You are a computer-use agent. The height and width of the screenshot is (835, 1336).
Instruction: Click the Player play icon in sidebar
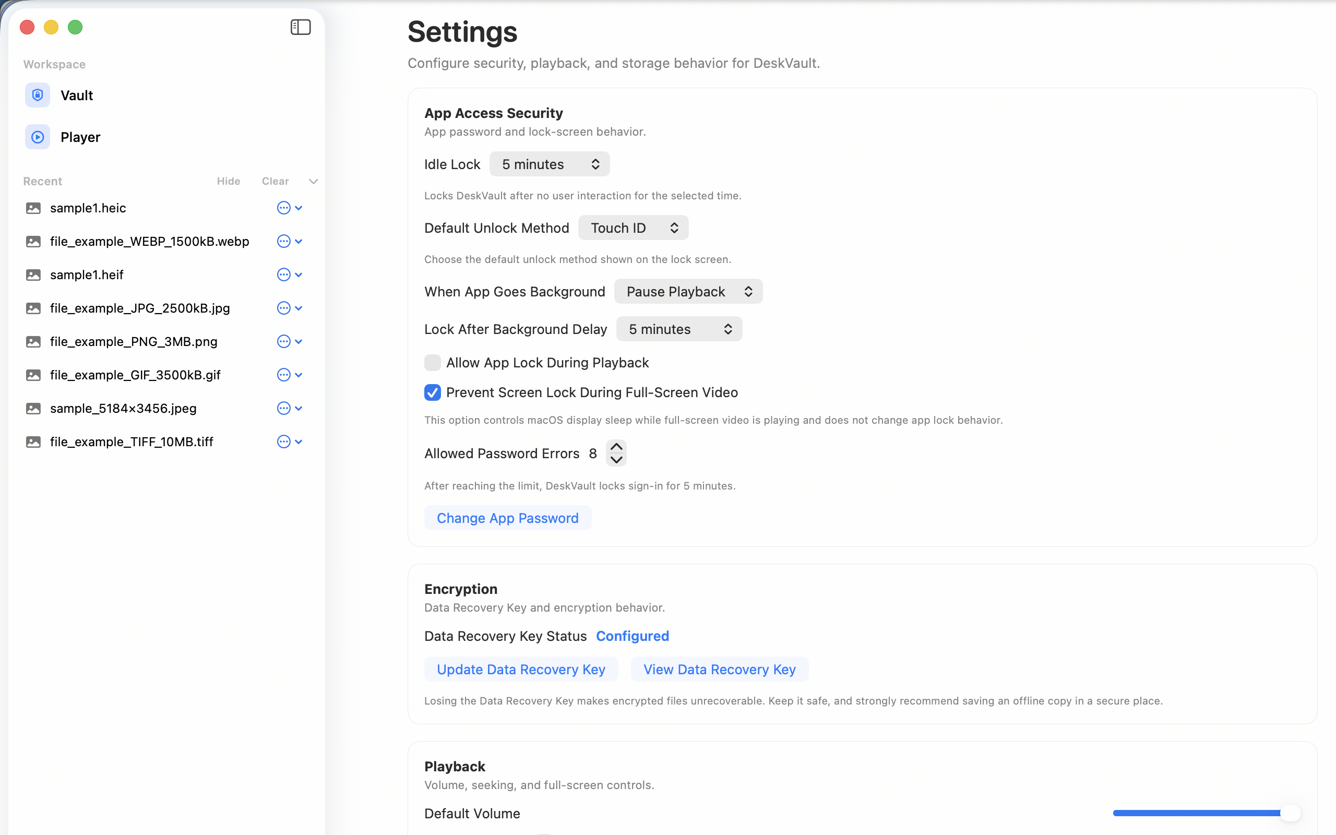click(x=37, y=136)
